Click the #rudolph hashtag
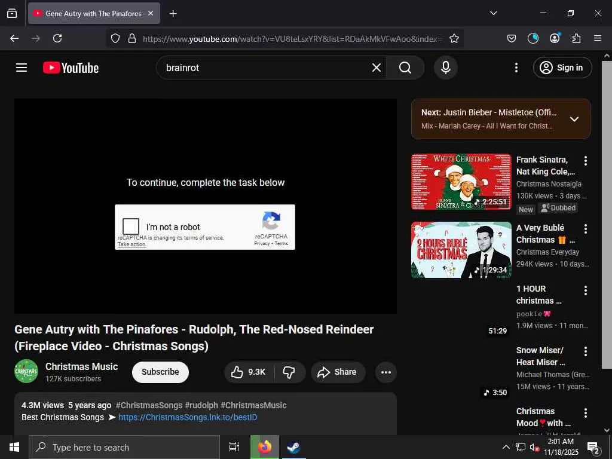 click(201, 405)
